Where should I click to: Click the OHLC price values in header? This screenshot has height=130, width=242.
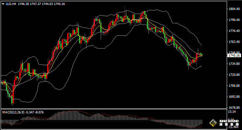coord(41,4)
